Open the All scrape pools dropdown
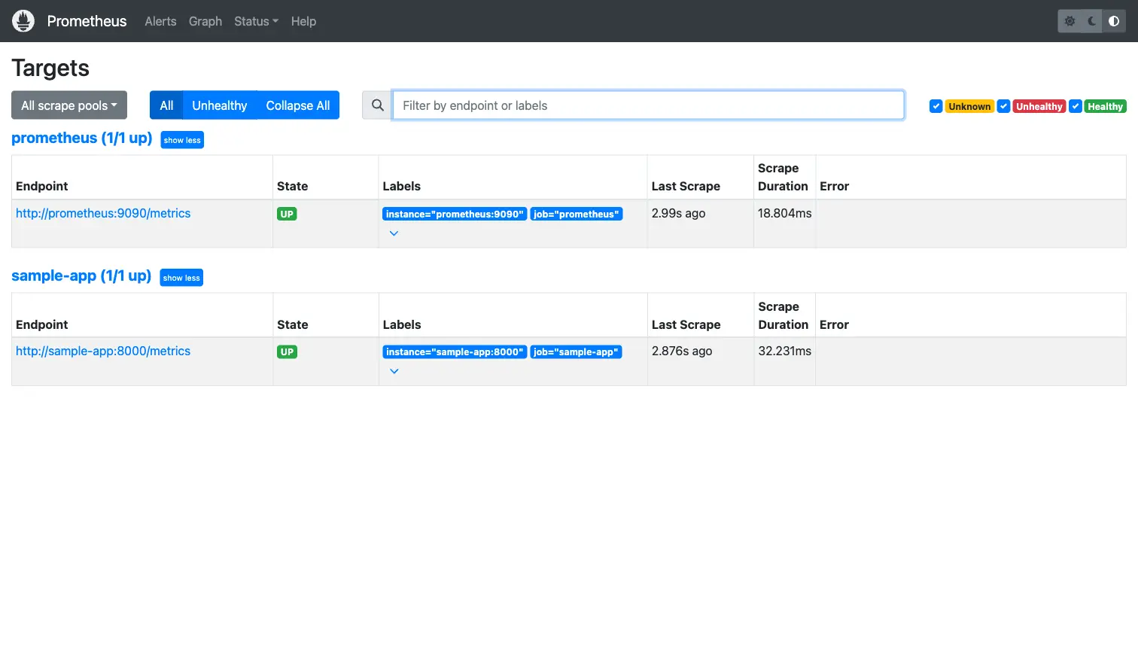 [x=69, y=105]
